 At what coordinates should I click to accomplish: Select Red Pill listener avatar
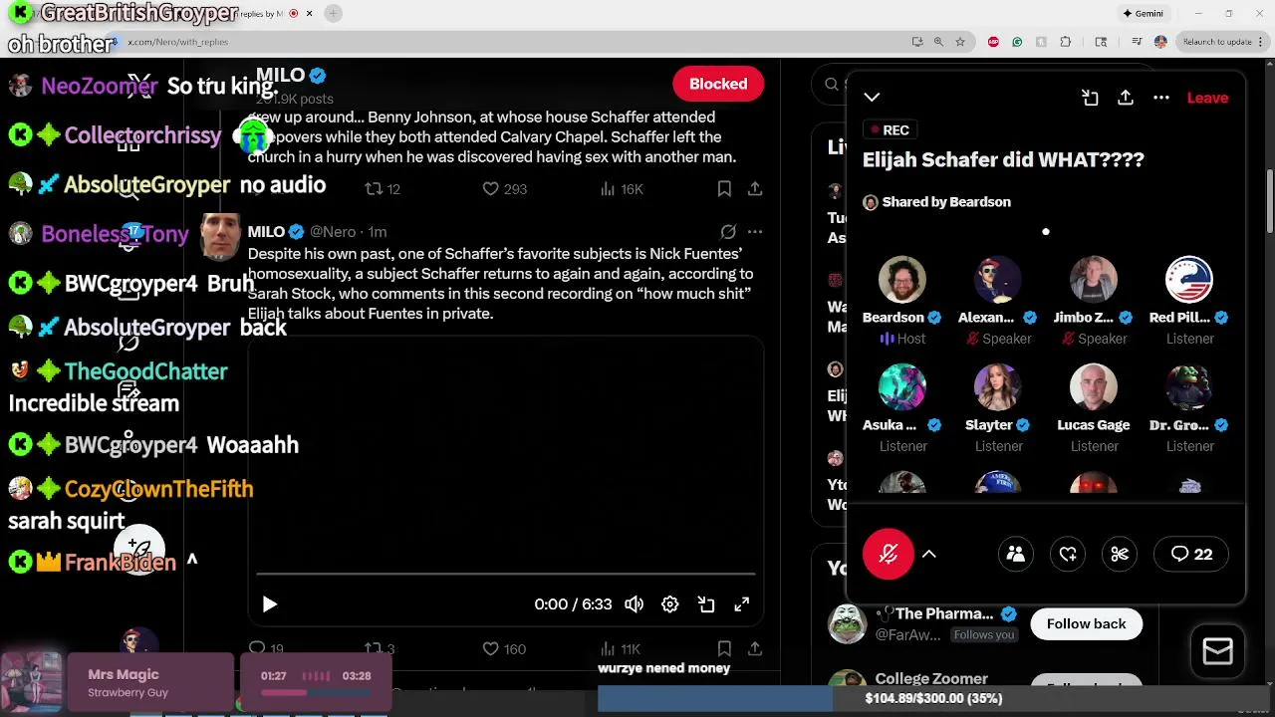click(x=1189, y=280)
